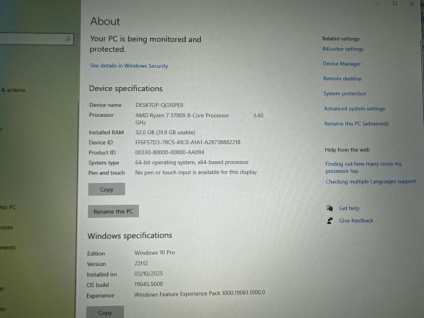Select the 22H2 version value
The width and height of the screenshot is (424, 318).
pos(141,263)
